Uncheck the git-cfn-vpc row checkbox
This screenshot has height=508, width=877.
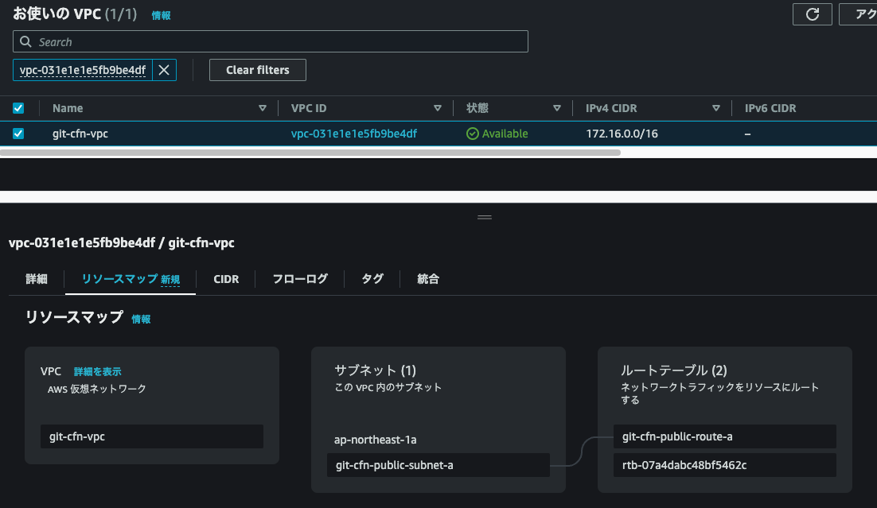18,133
